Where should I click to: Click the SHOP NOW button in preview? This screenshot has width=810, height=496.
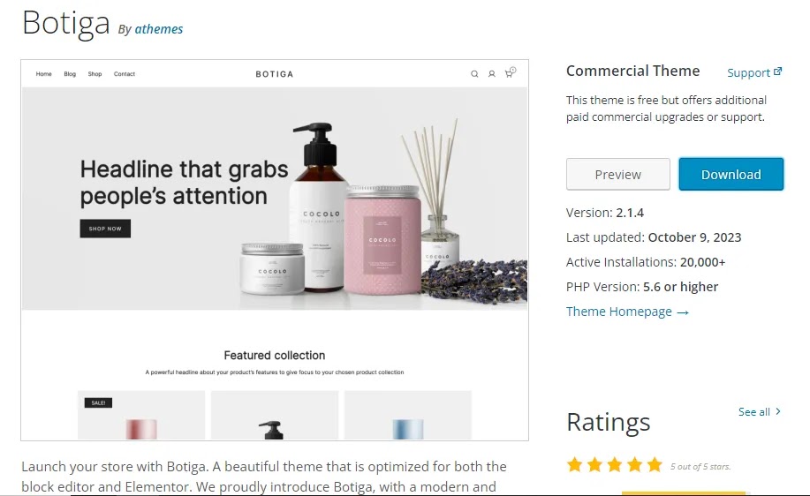coord(105,229)
